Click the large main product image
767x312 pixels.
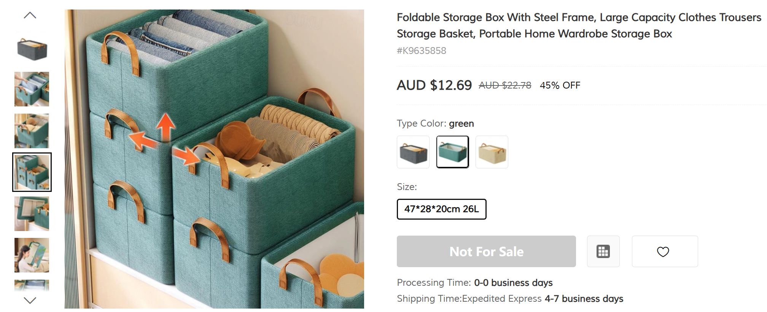point(214,159)
